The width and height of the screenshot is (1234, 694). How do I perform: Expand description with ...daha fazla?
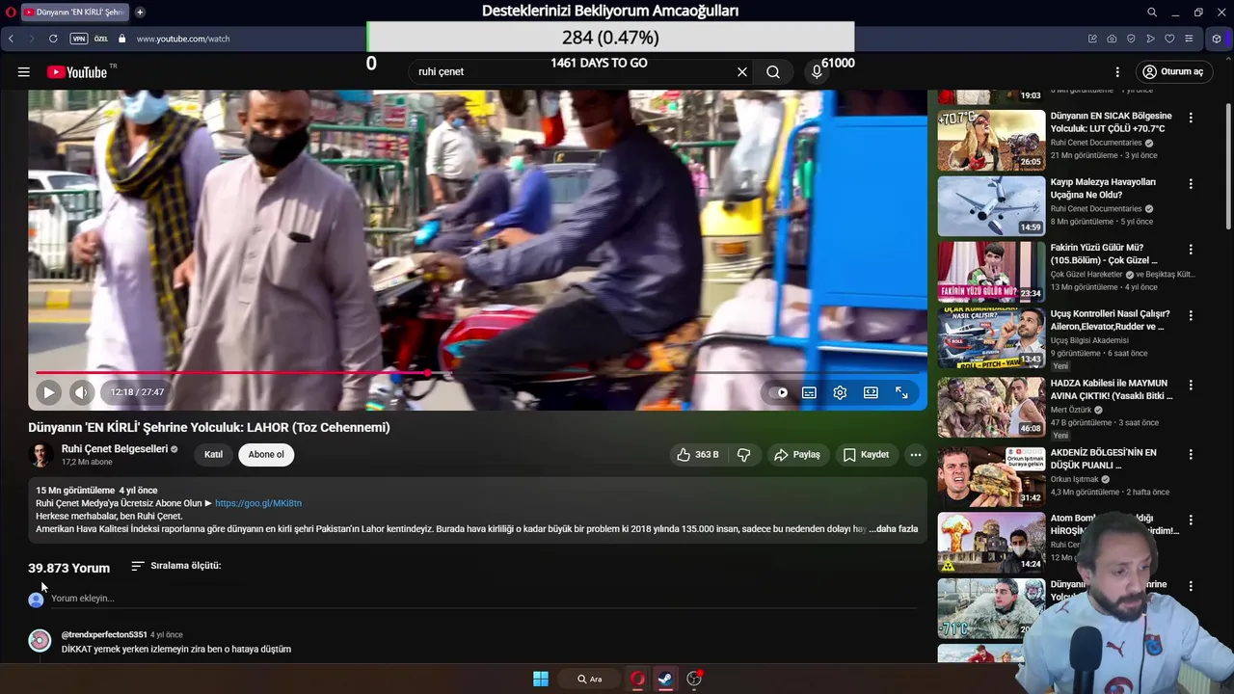coord(896,529)
